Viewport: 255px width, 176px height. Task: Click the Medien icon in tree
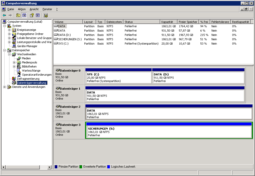pyautogui.click(x=19, y=58)
